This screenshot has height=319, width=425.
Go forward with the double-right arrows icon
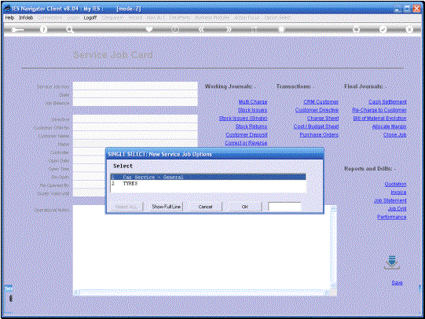229,29
